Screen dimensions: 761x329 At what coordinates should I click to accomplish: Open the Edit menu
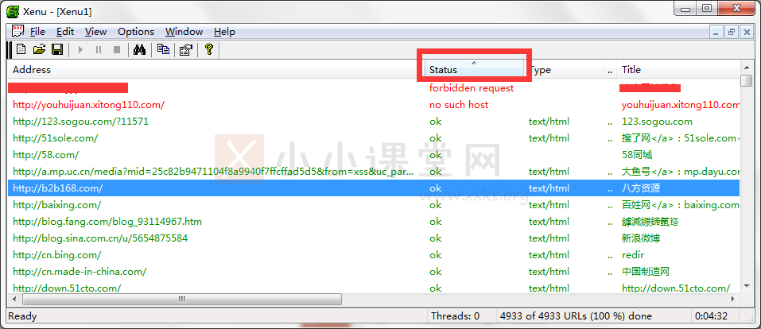pyautogui.click(x=65, y=32)
